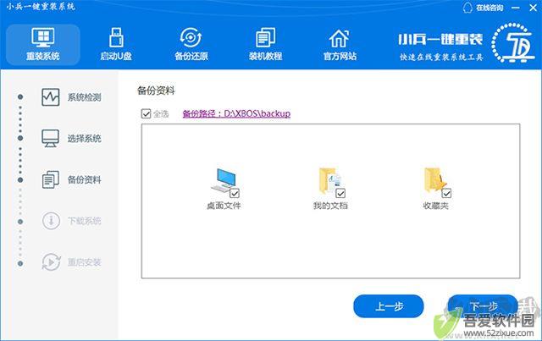Toggle the 收藏夹 checkbox
542x341 pixels.
coord(446,193)
